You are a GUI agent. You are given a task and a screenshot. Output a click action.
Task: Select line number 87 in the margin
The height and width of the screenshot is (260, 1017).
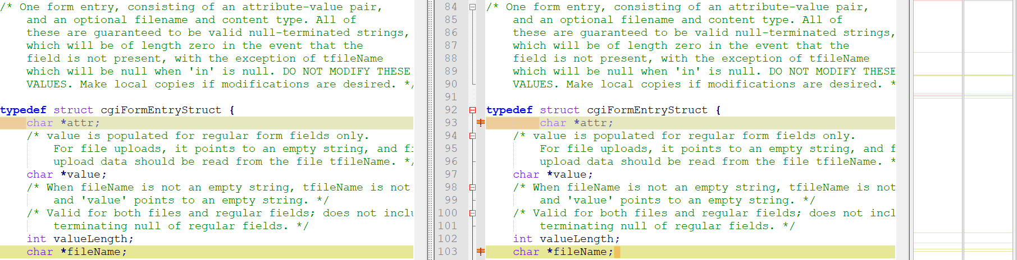451,45
